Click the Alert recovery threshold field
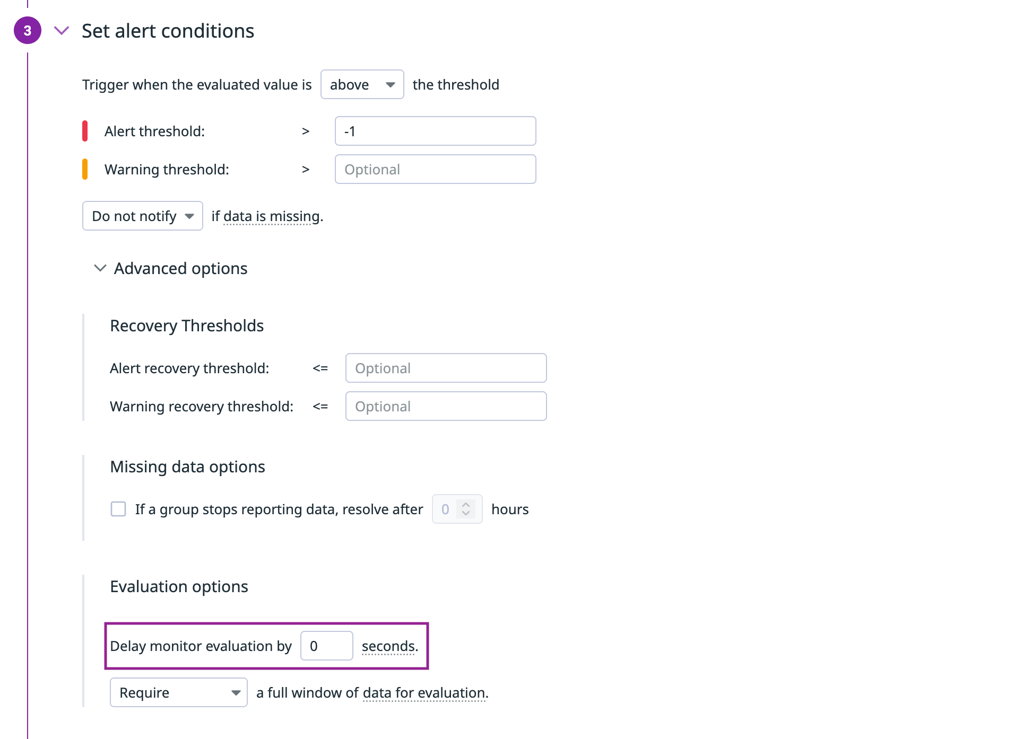Viewport: 1023px width, 739px height. 446,368
